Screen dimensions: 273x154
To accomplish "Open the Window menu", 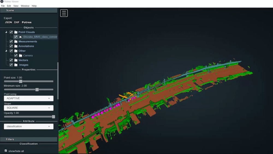I will (x=25, y=6).
